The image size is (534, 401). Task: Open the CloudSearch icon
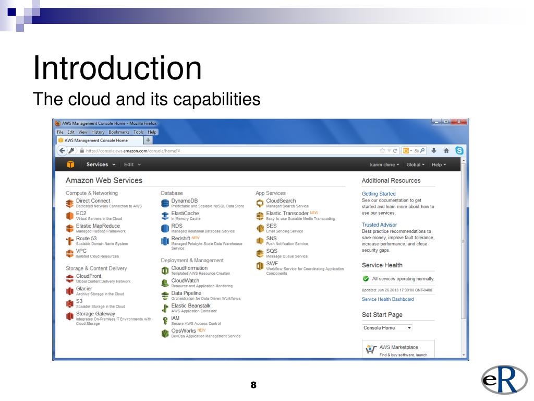(x=260, y=204)
